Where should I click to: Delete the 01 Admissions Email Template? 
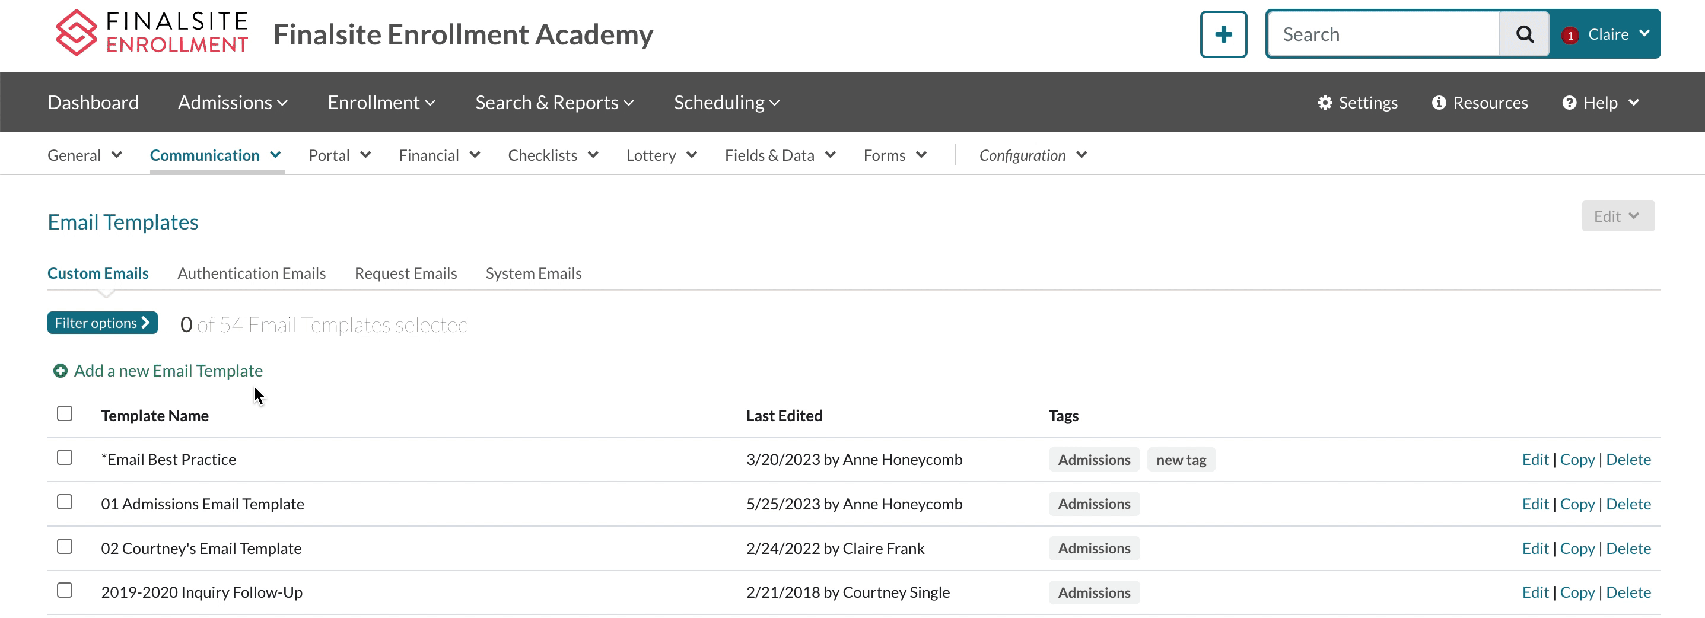(1628, 504)
